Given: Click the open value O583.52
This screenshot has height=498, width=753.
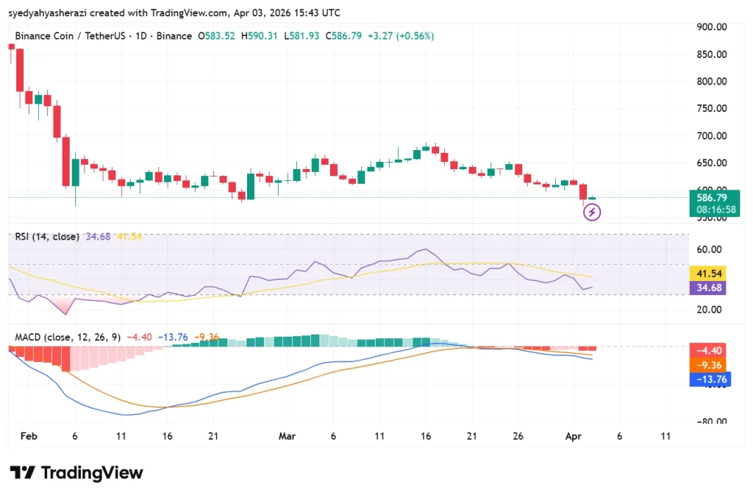Looking at the screenshot, I should tap(217, 36).
